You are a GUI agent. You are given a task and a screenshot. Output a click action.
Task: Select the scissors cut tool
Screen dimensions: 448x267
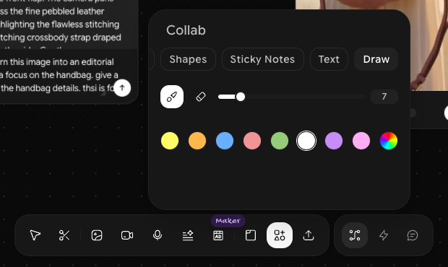pos(64,235)
